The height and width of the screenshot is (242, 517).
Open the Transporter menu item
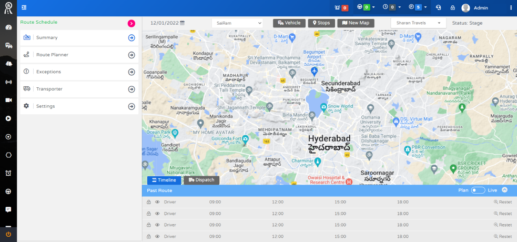[79, 89]
